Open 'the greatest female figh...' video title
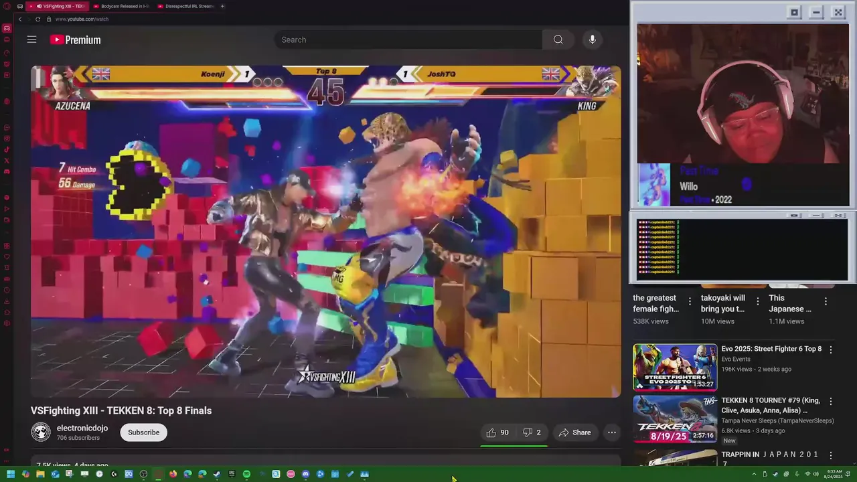Screen dimensions: 857x482 pos(656,303)
